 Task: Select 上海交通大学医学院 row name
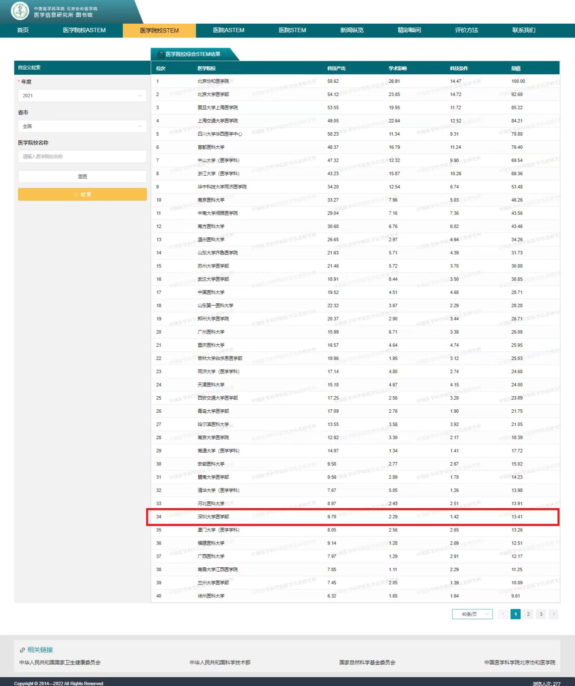point(218,121)
